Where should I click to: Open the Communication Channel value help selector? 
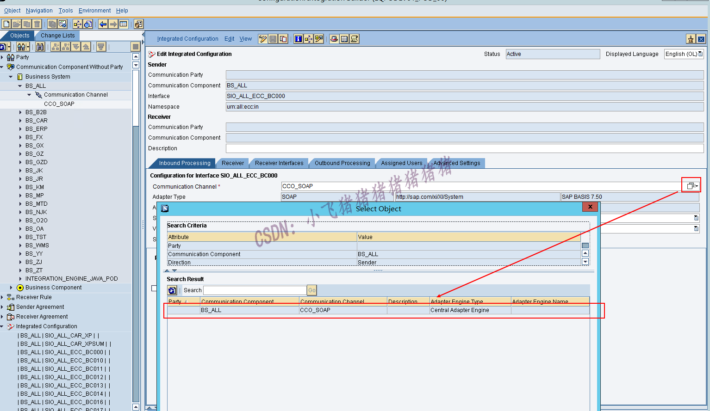pyautogui.click(x=691, y=184)
